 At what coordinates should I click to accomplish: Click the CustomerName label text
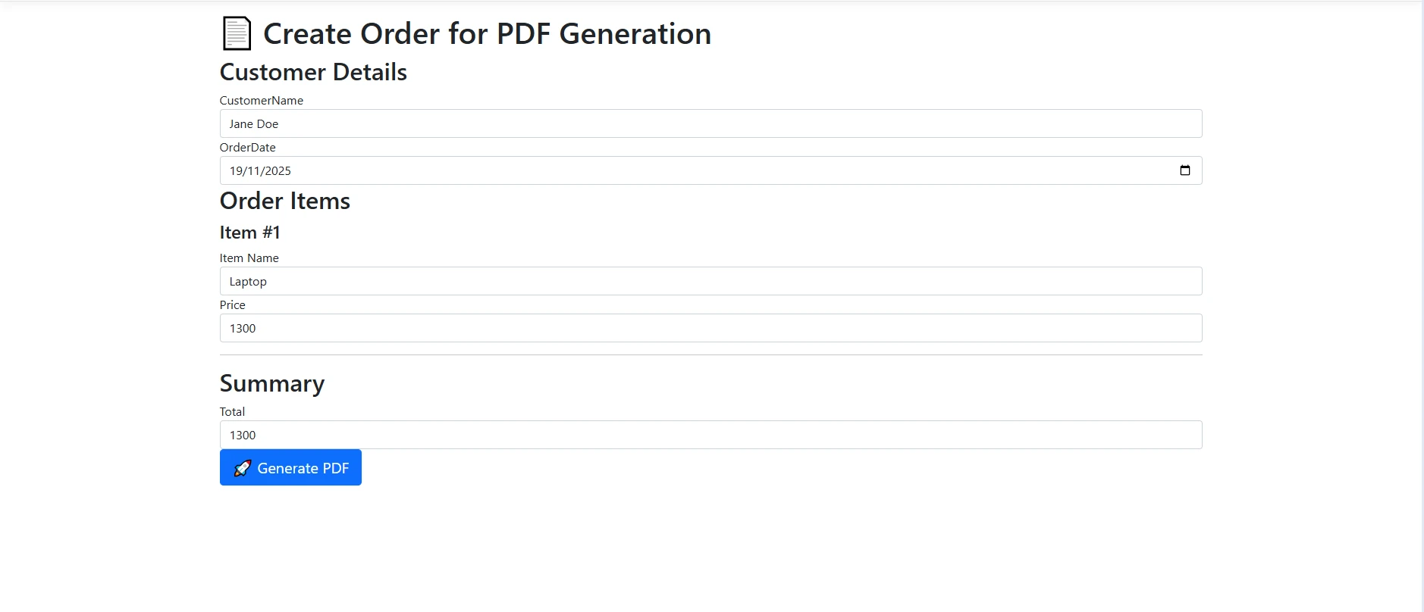tap(261, 100)
